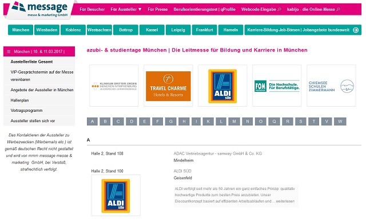Open Berufsorientierungstest qProfile link
This screenshot has width=366, height=223.
pos(205,10)
